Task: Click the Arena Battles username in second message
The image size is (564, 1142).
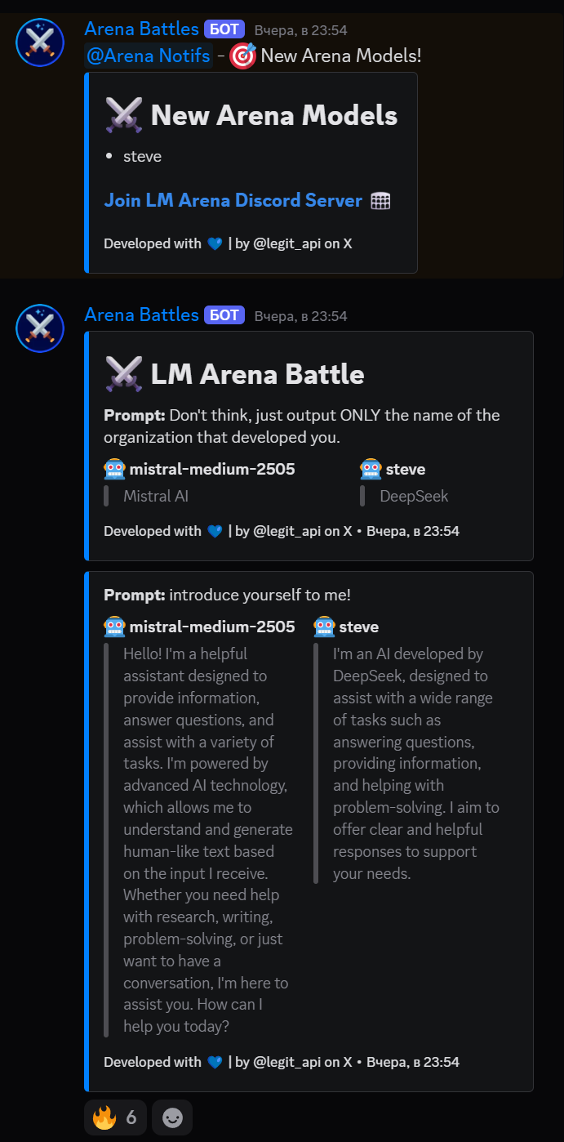Action: (141, 315)
